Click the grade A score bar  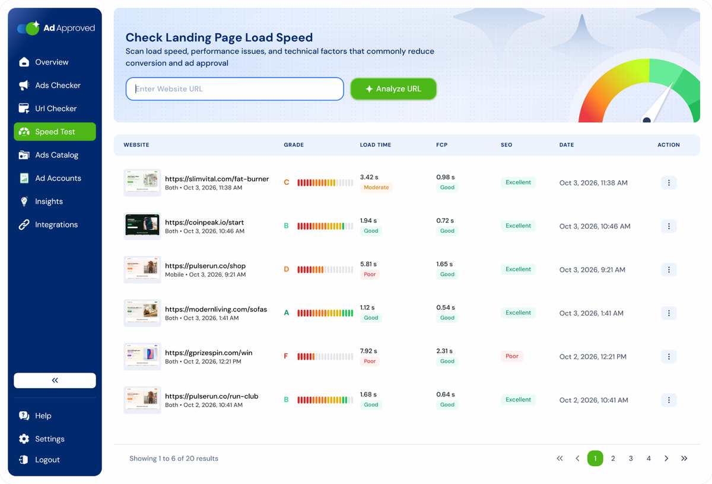click(325, 313)
